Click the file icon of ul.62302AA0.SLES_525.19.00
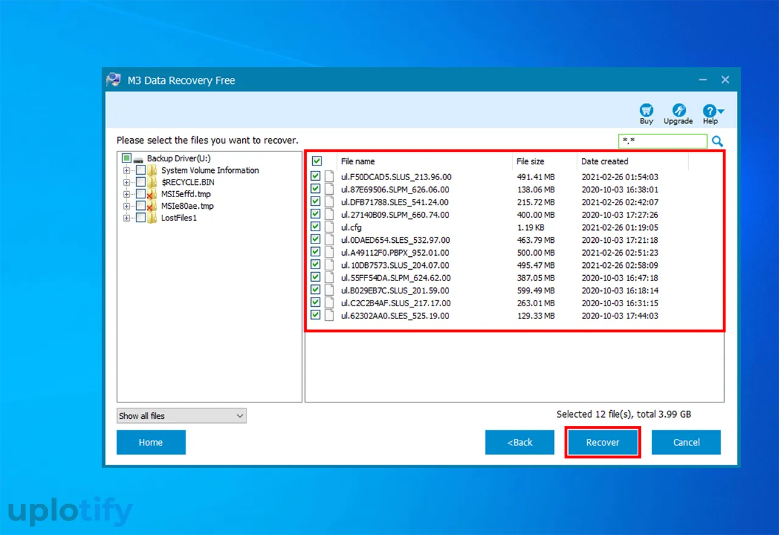 329,315
